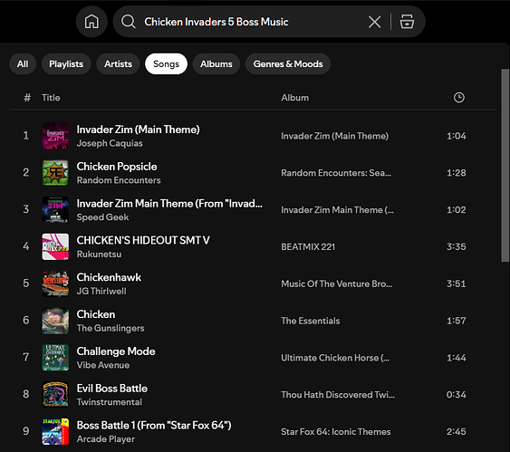Select duration 2:45 of Boss Battle 1
This screenshot has height=452, width=510.
pyautogui.click(x=457, y=432)
